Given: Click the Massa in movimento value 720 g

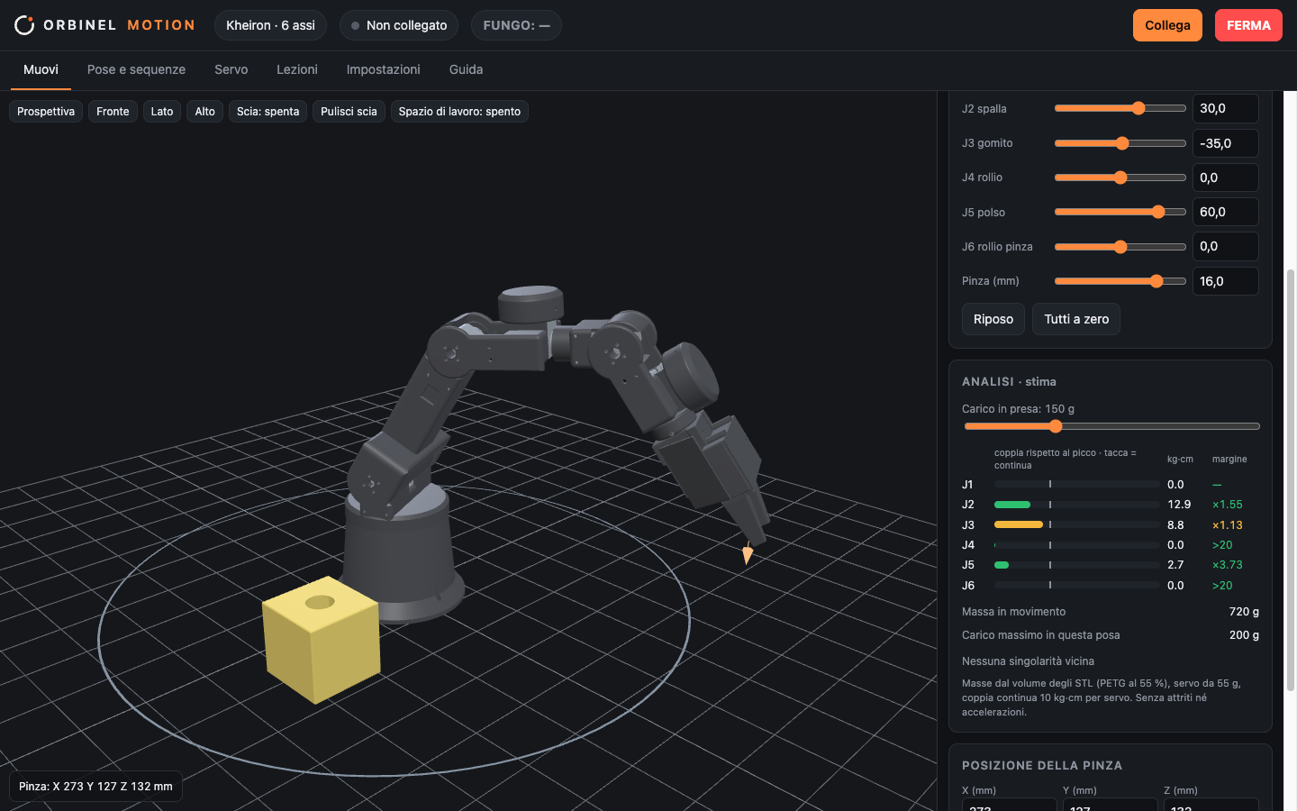Looking at the screenshot, I should [x=1244, y=612].
